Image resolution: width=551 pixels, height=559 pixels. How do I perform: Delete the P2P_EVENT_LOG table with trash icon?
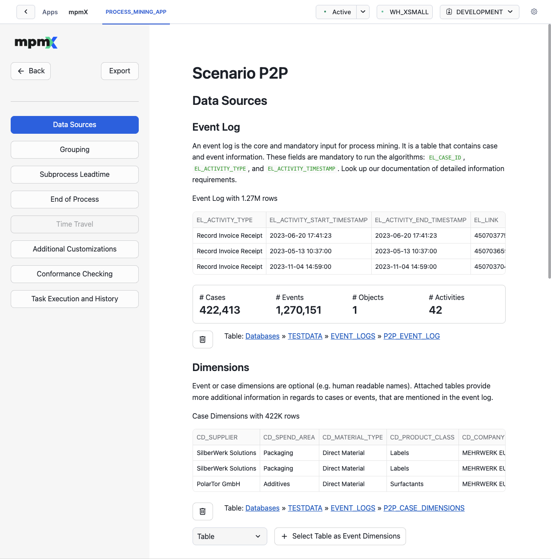point(203,339)
